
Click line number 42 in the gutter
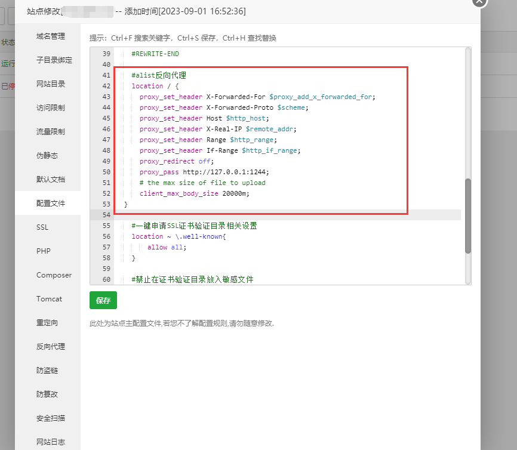coord(106,86)
